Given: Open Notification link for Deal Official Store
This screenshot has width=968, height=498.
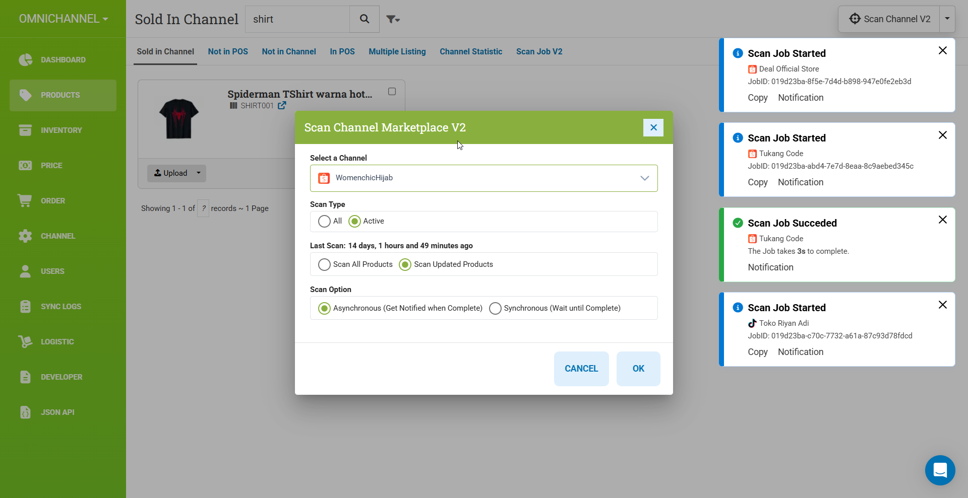Looking at the screenshot, I should [801, 98].
